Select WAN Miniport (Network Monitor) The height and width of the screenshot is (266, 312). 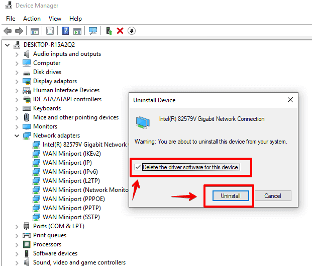(85, 190)
